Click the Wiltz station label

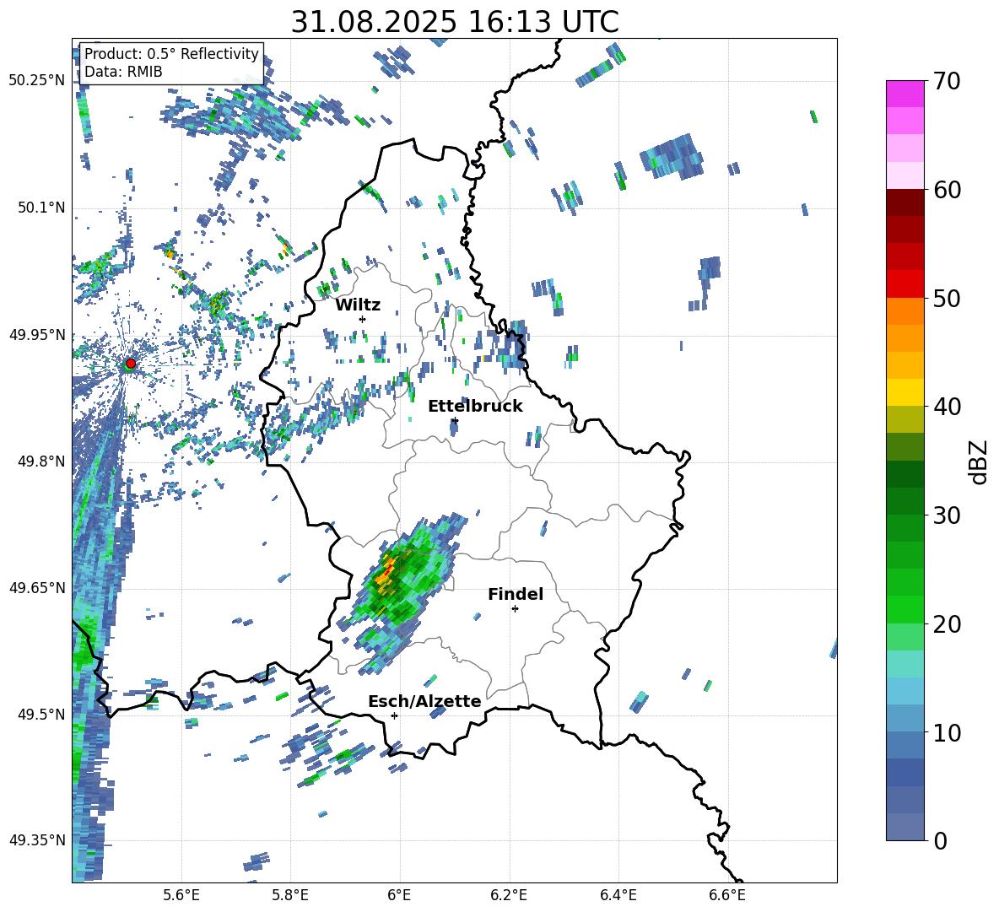coord(358,305)
